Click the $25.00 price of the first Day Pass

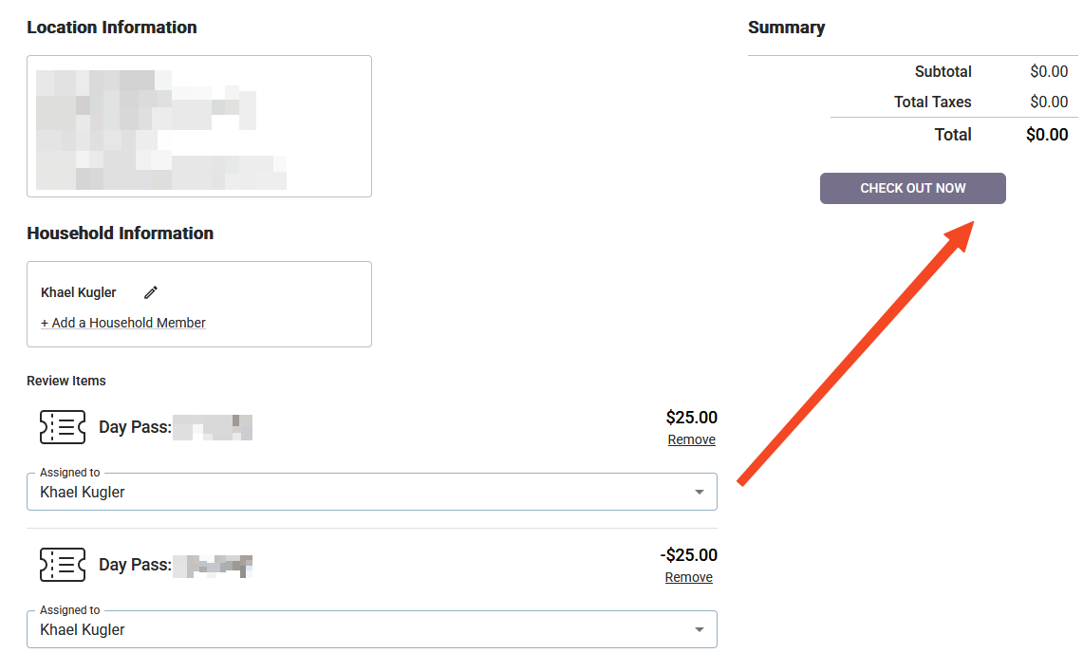(691, 417)
